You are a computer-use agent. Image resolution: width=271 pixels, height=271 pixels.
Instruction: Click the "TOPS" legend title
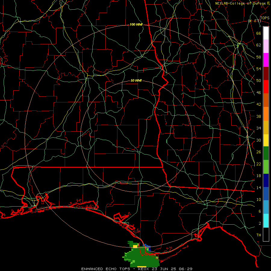pos(265,18)
